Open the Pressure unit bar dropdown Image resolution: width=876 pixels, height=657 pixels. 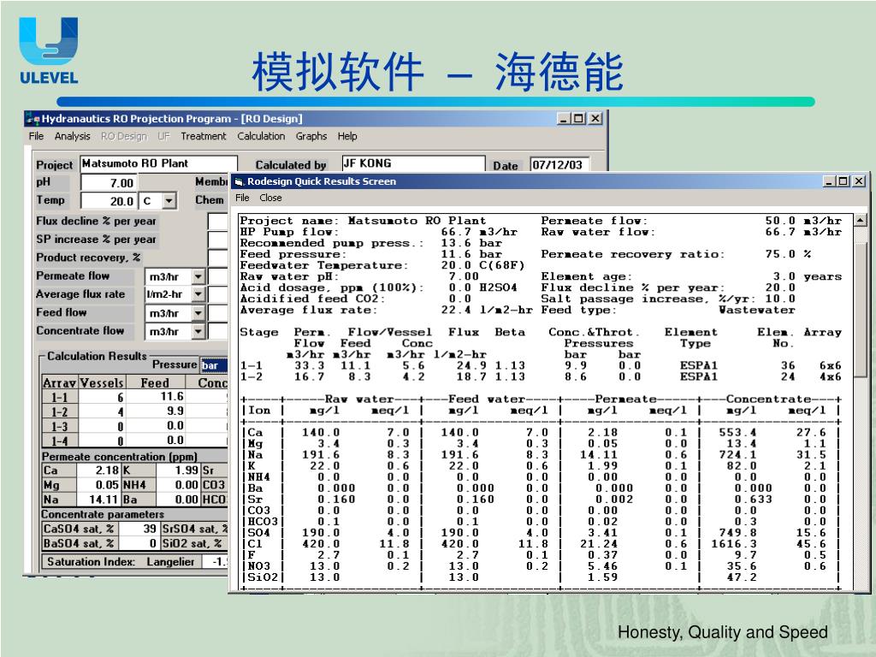[x=214, y=364]
